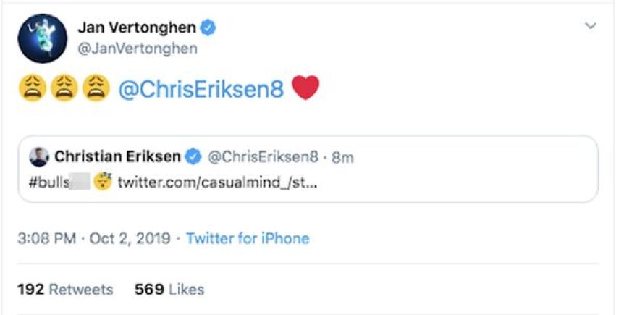Open the Twitter for iPhone source link
637x315 pixels.
[248, 238]
